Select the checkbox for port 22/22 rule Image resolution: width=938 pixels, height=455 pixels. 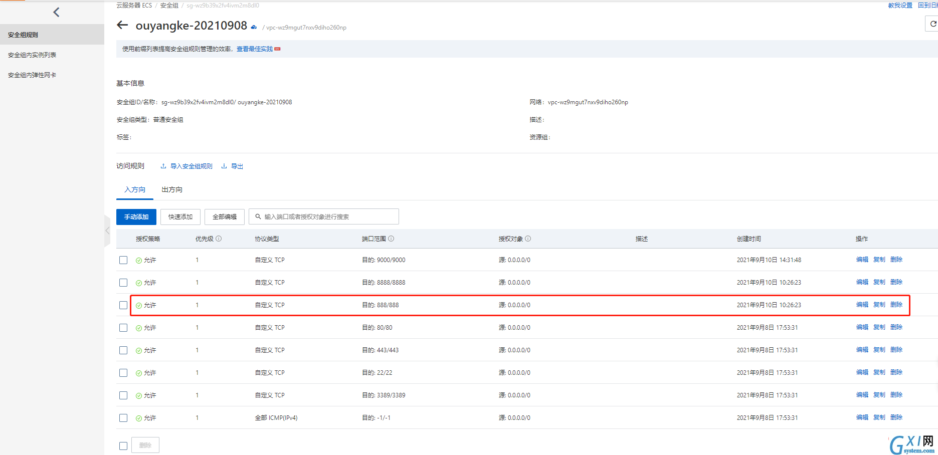pyautogui.click(x=123, y=373)
